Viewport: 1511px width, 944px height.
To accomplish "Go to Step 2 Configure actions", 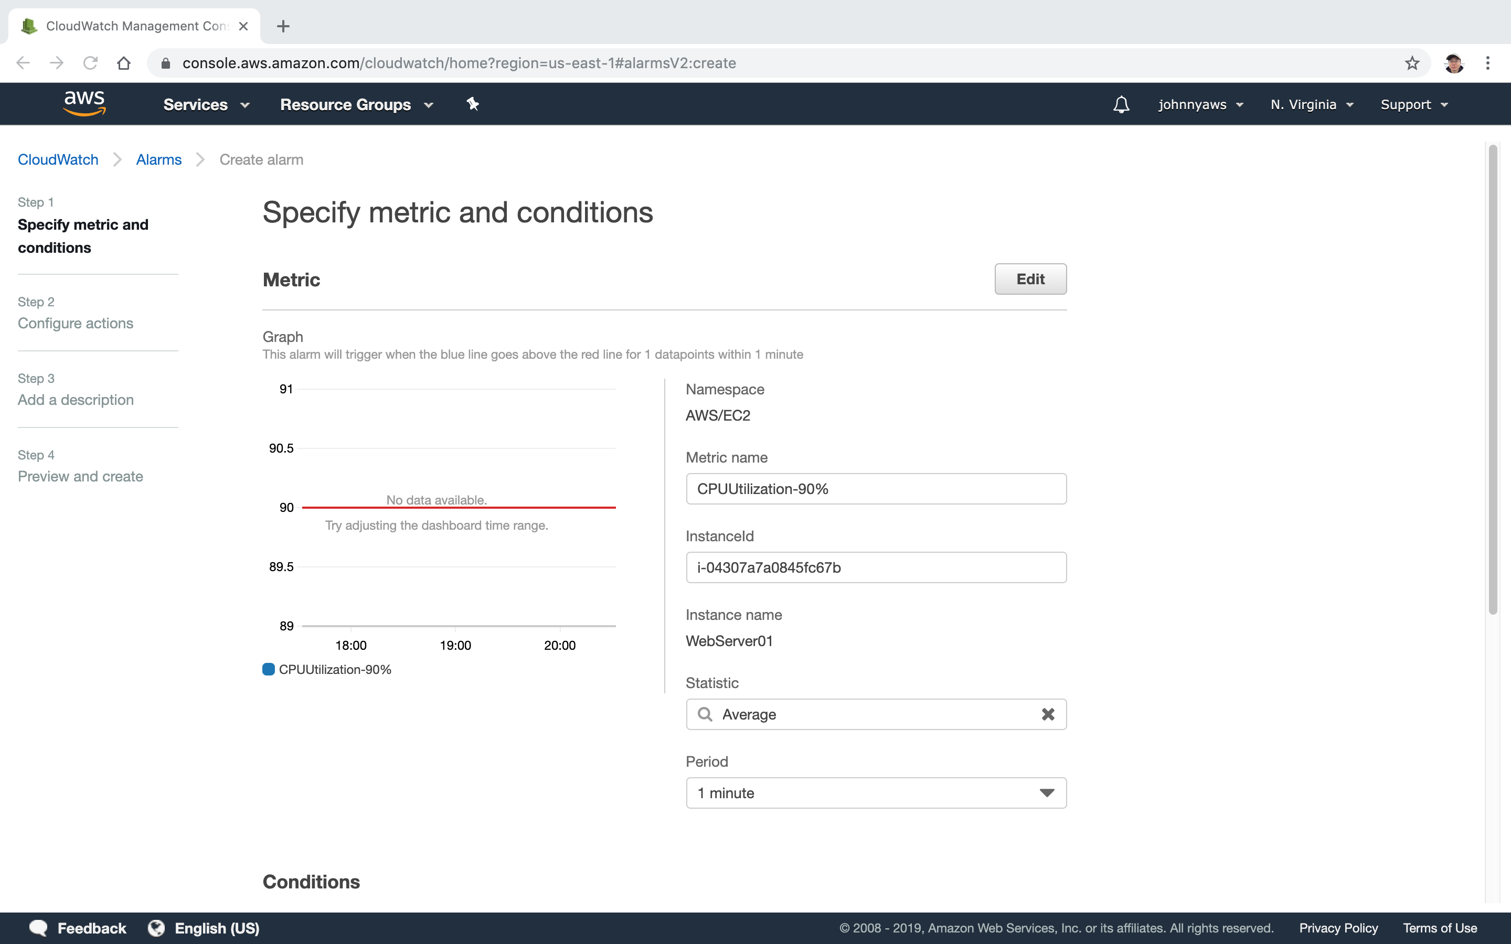I will click(x=76, y=324).
